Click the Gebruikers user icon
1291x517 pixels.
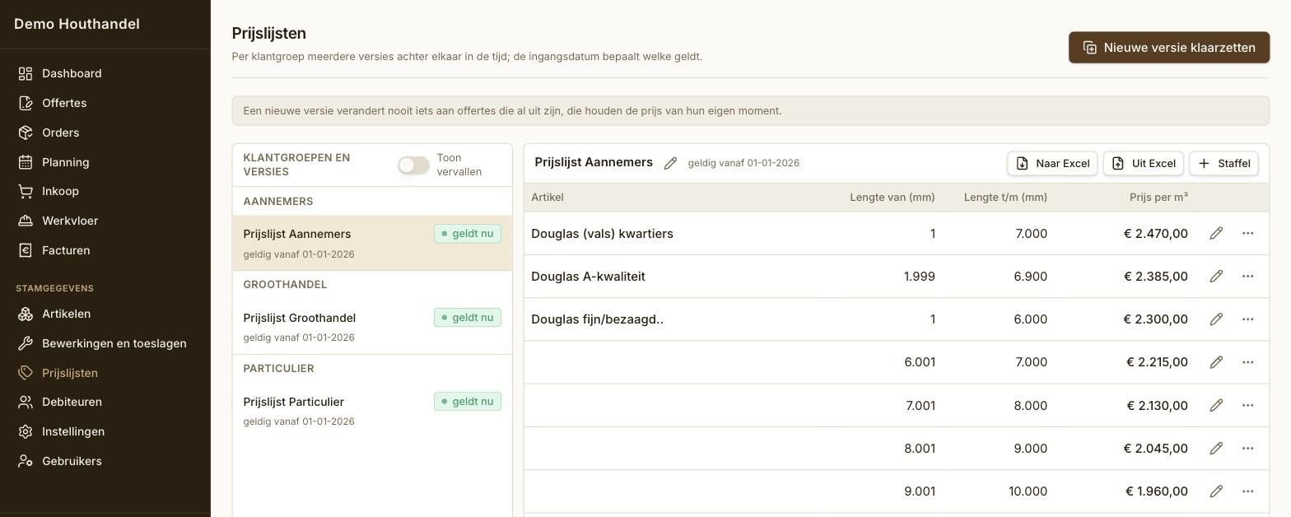(26, 461)
